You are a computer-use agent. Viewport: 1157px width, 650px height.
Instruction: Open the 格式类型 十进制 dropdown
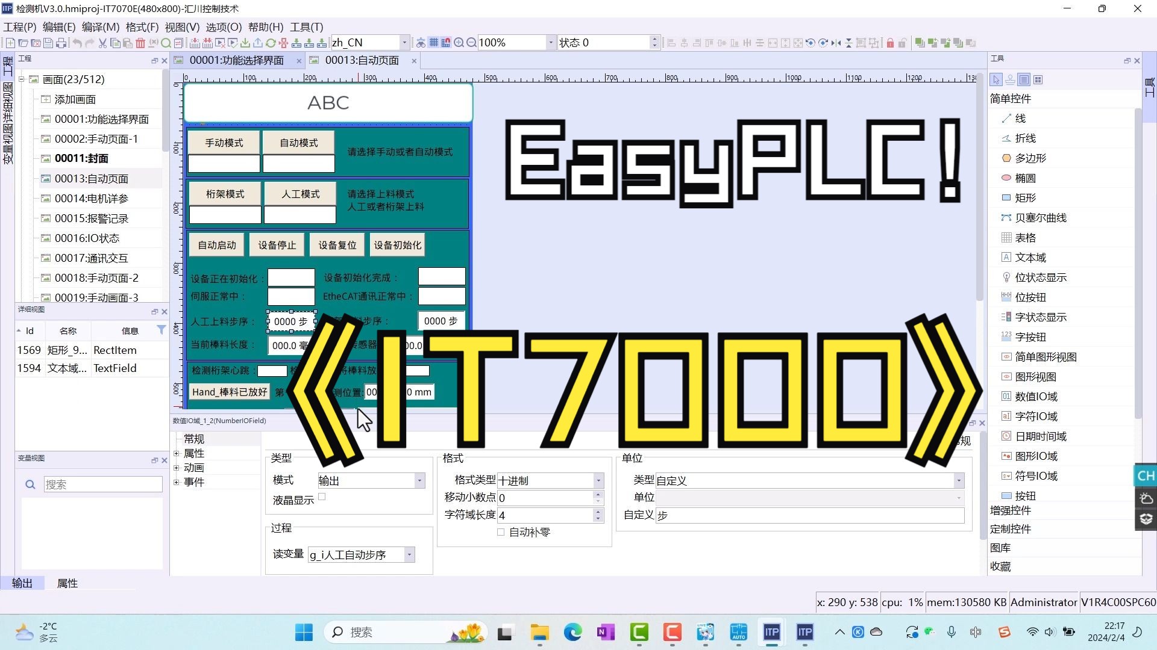598,481
